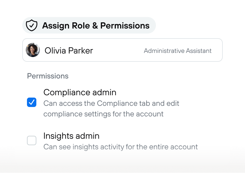This screenshot has width=245, height=174.
Task: Uncheck the Compliance admin checkbox
Action: (x=32, y=102)
